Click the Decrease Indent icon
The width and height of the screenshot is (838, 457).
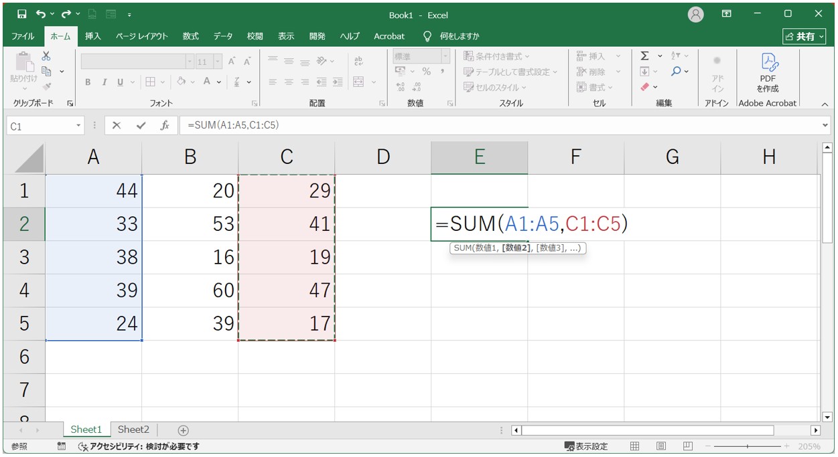[x=322, y=82]
